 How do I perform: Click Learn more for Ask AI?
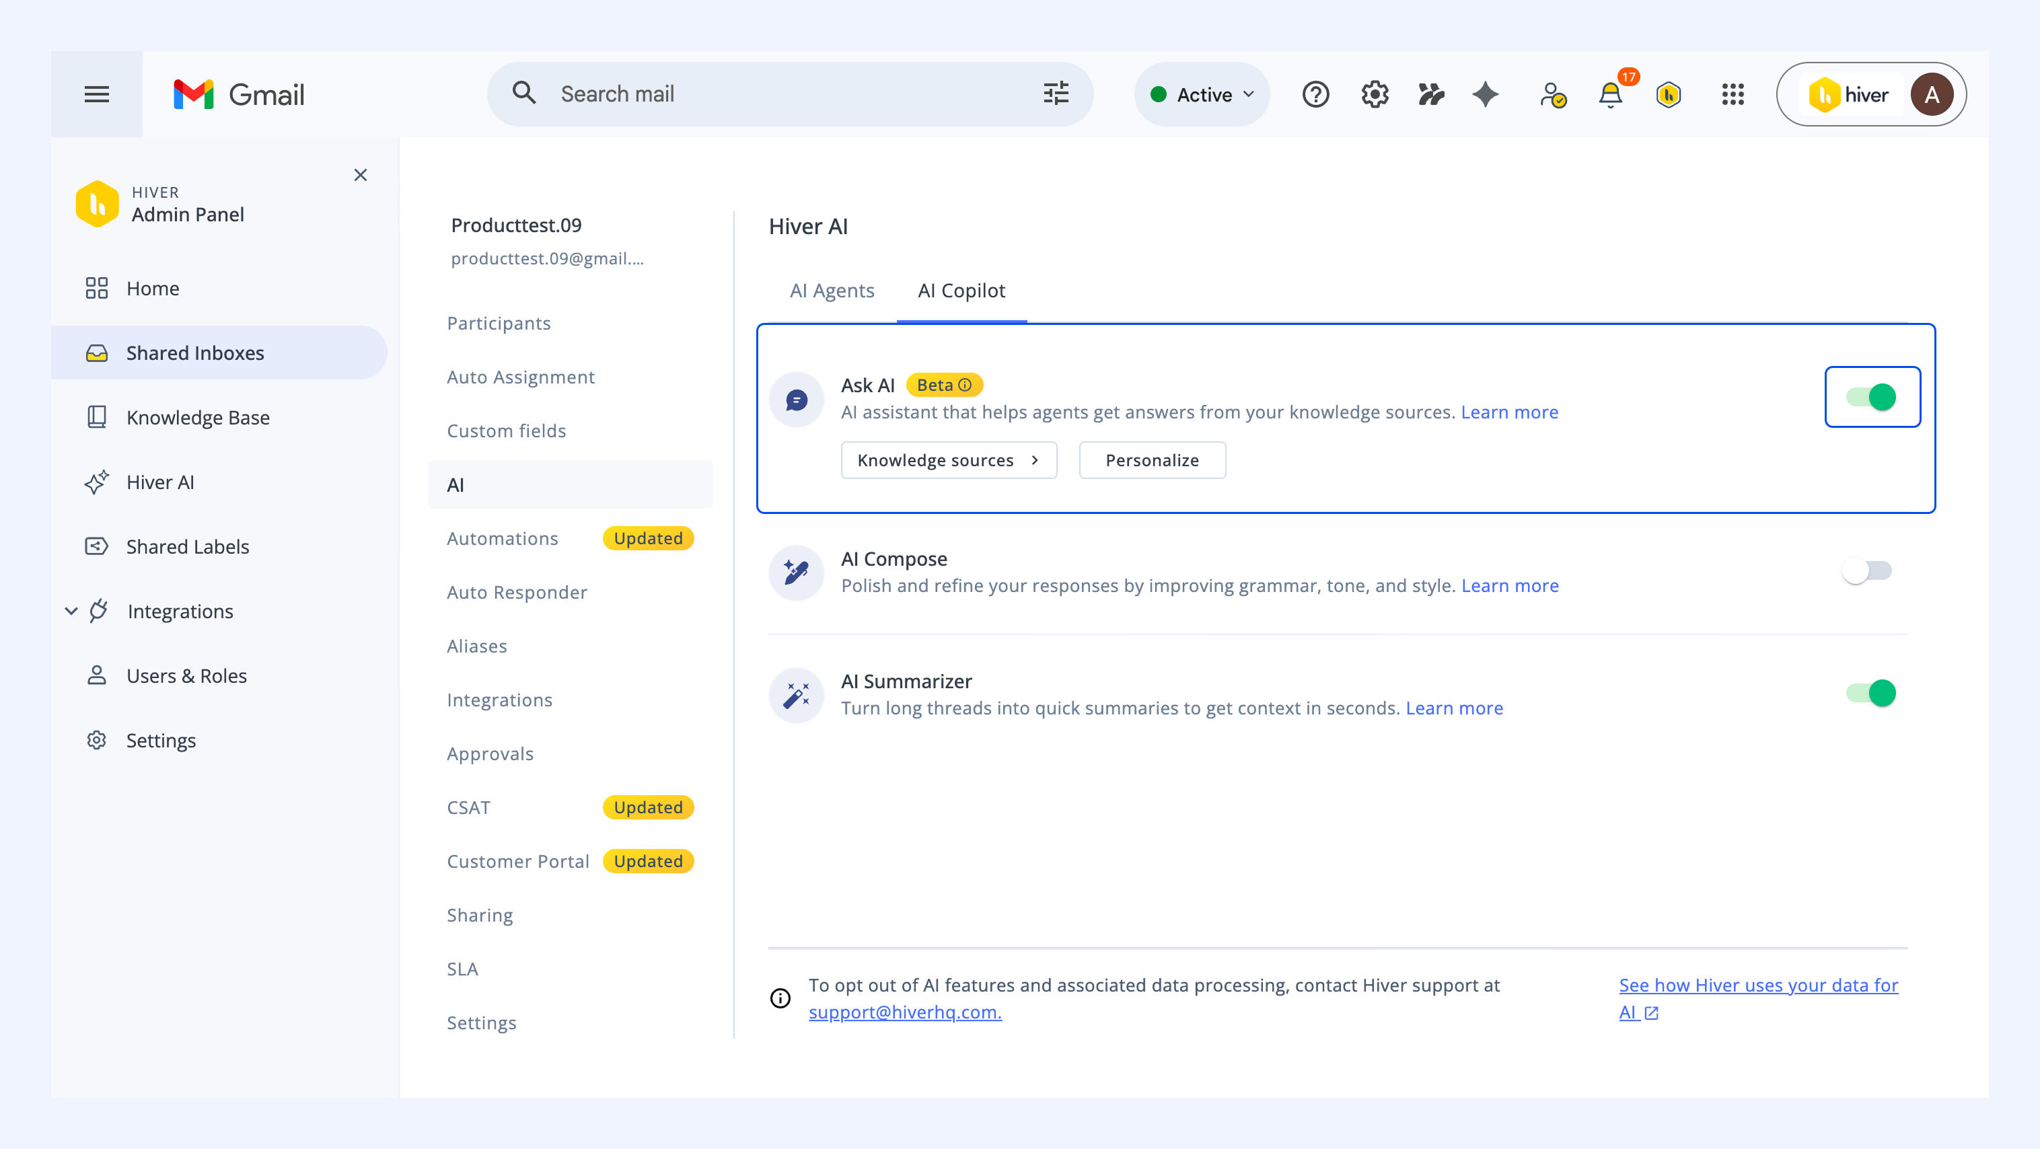click(x=1509, y=412)
